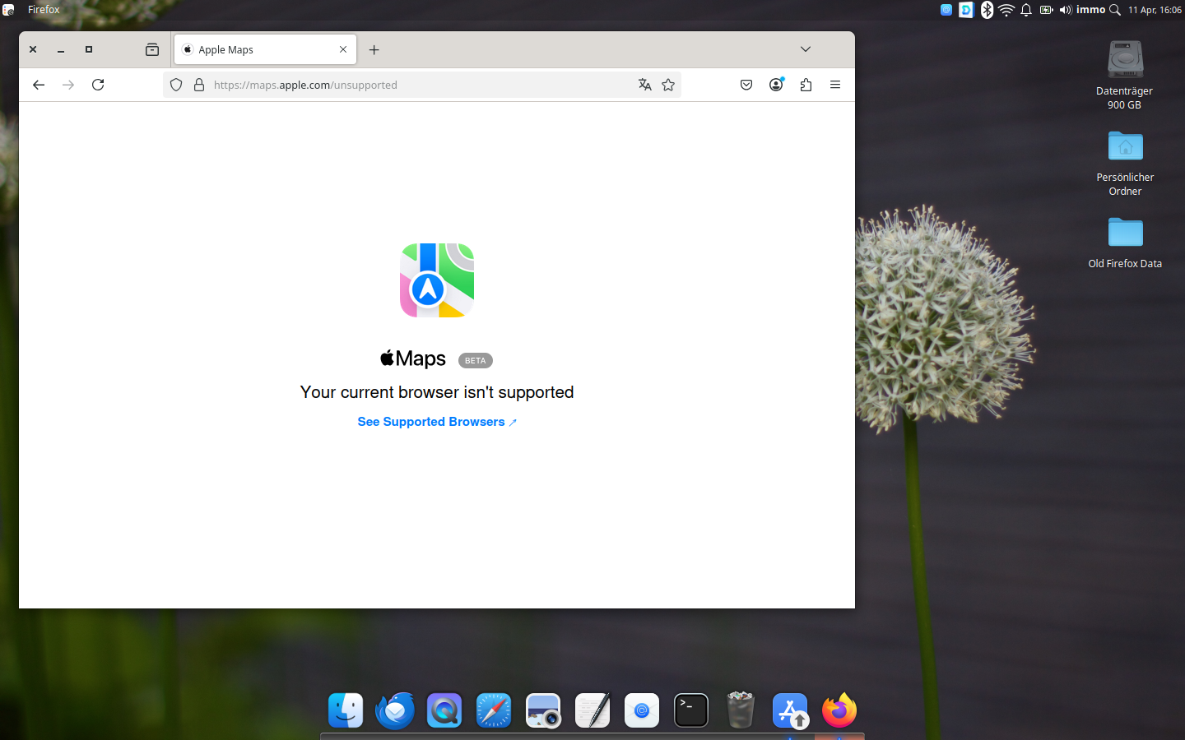The width and height of the screenshot is (1185, 740).
Task: Close the Apple Maps tab
Action: coord(343,49)
